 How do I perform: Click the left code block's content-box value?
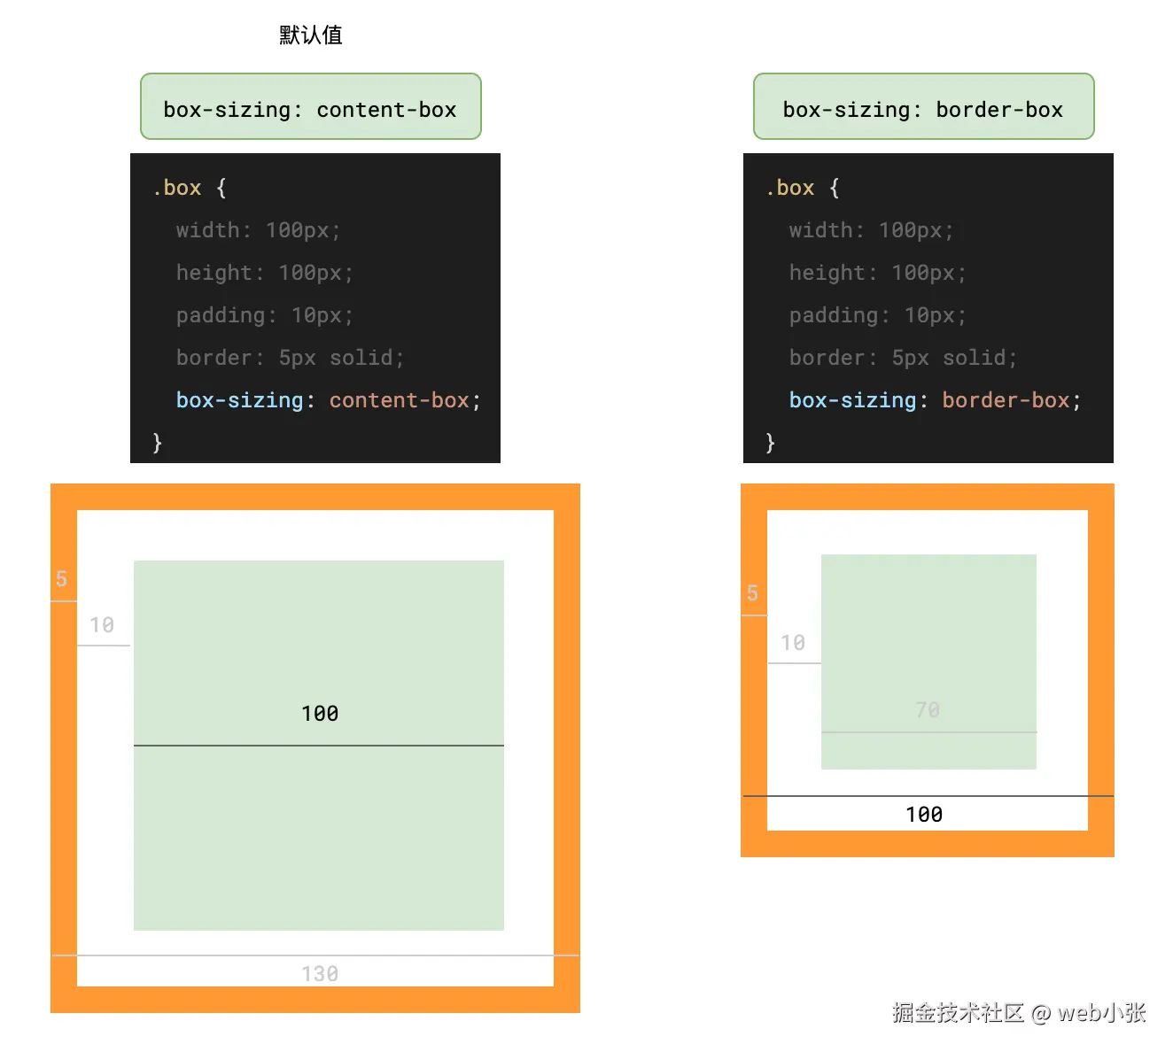[x=399, y=400]
